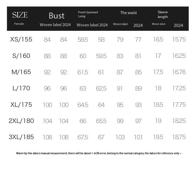The width and height of the screenshot is (195, 172).
Task: Click the SIZE header title
Action: pos(20,15)
